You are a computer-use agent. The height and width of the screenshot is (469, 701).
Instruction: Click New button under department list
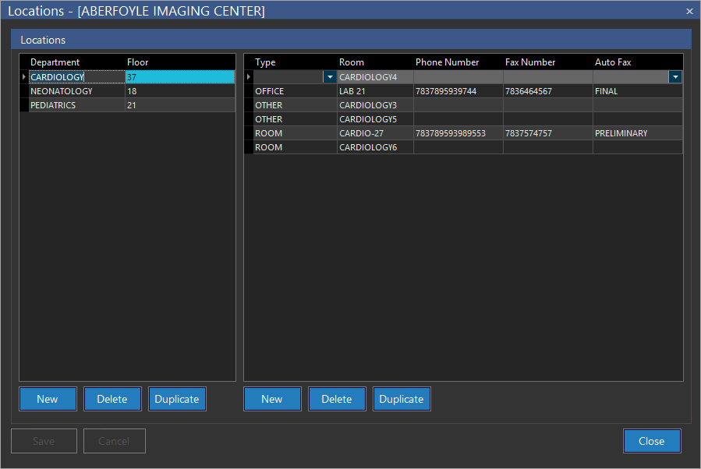point(48,399)
